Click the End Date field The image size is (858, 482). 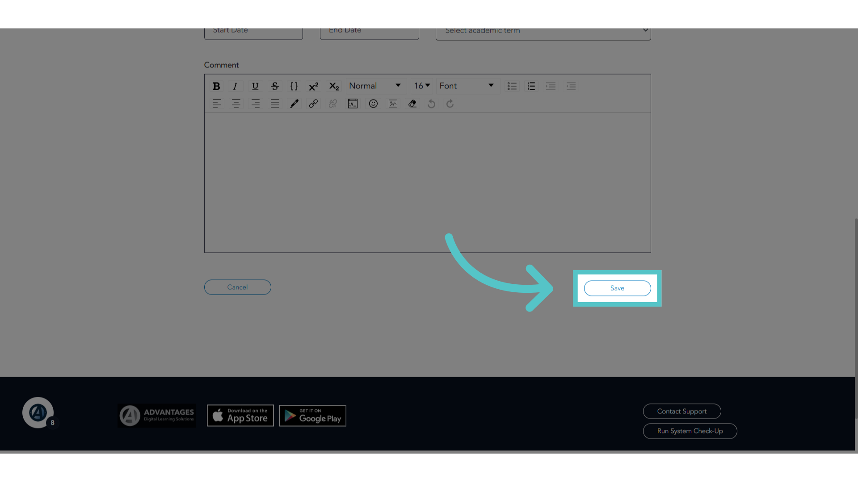pos(369,34)
